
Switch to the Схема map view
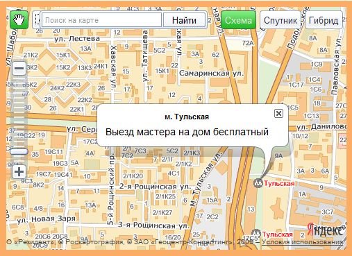point(238,20)
